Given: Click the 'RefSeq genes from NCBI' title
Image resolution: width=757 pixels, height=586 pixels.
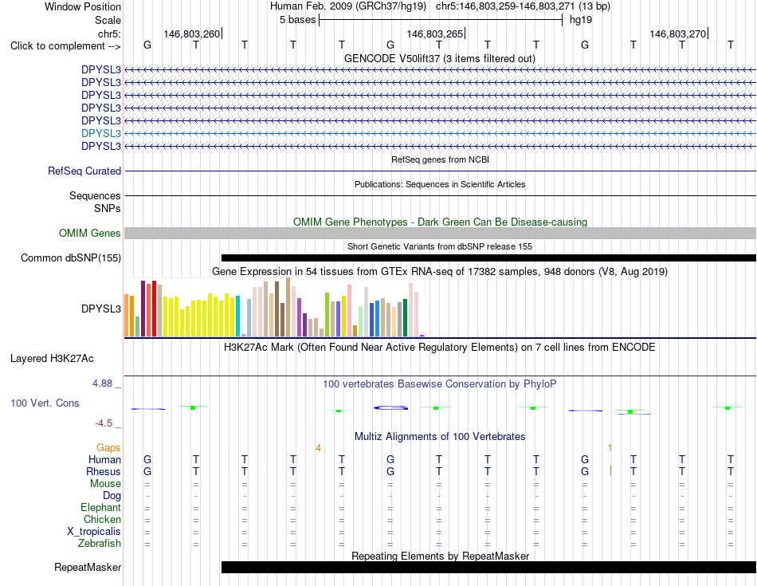Looking at the screenshot, I should point(440,159).
